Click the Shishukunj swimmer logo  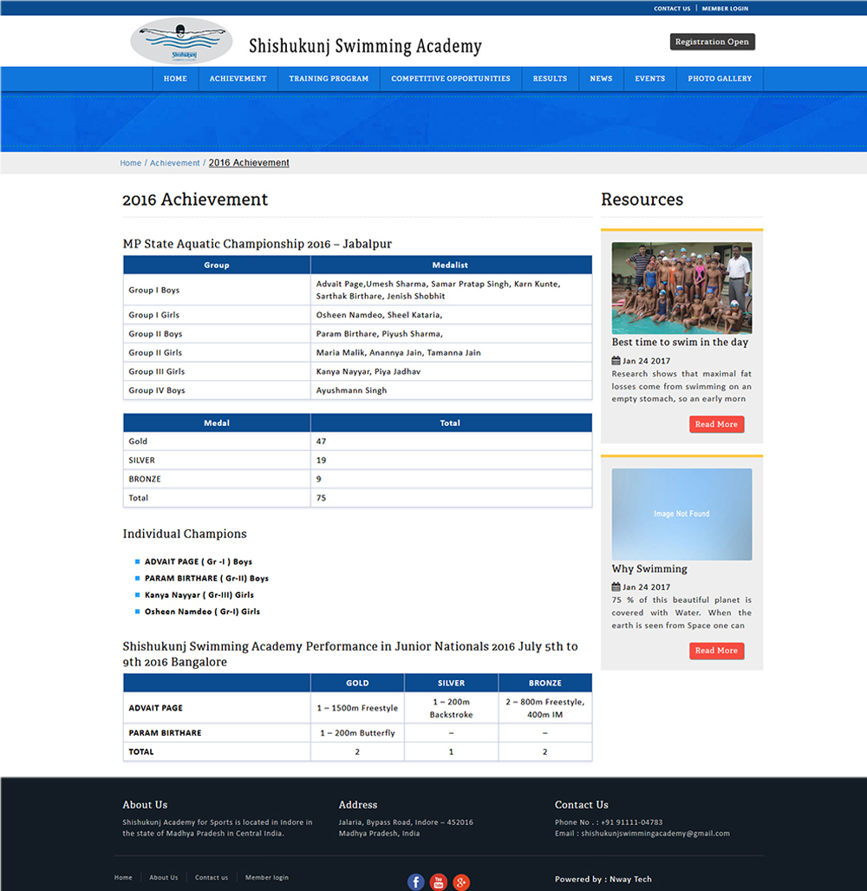coord(180,42)
